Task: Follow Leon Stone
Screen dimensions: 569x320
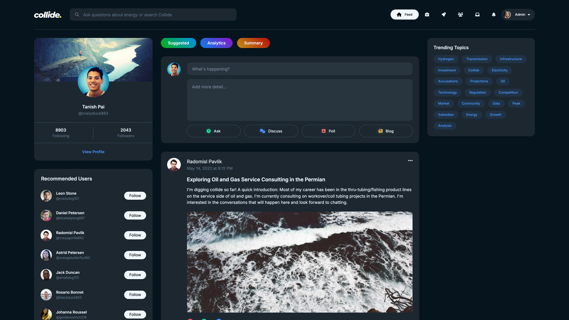Action: coord(135,196)
